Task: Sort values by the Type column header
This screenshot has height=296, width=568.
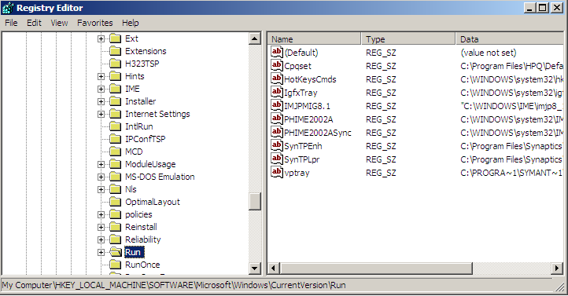Action: 408,39
